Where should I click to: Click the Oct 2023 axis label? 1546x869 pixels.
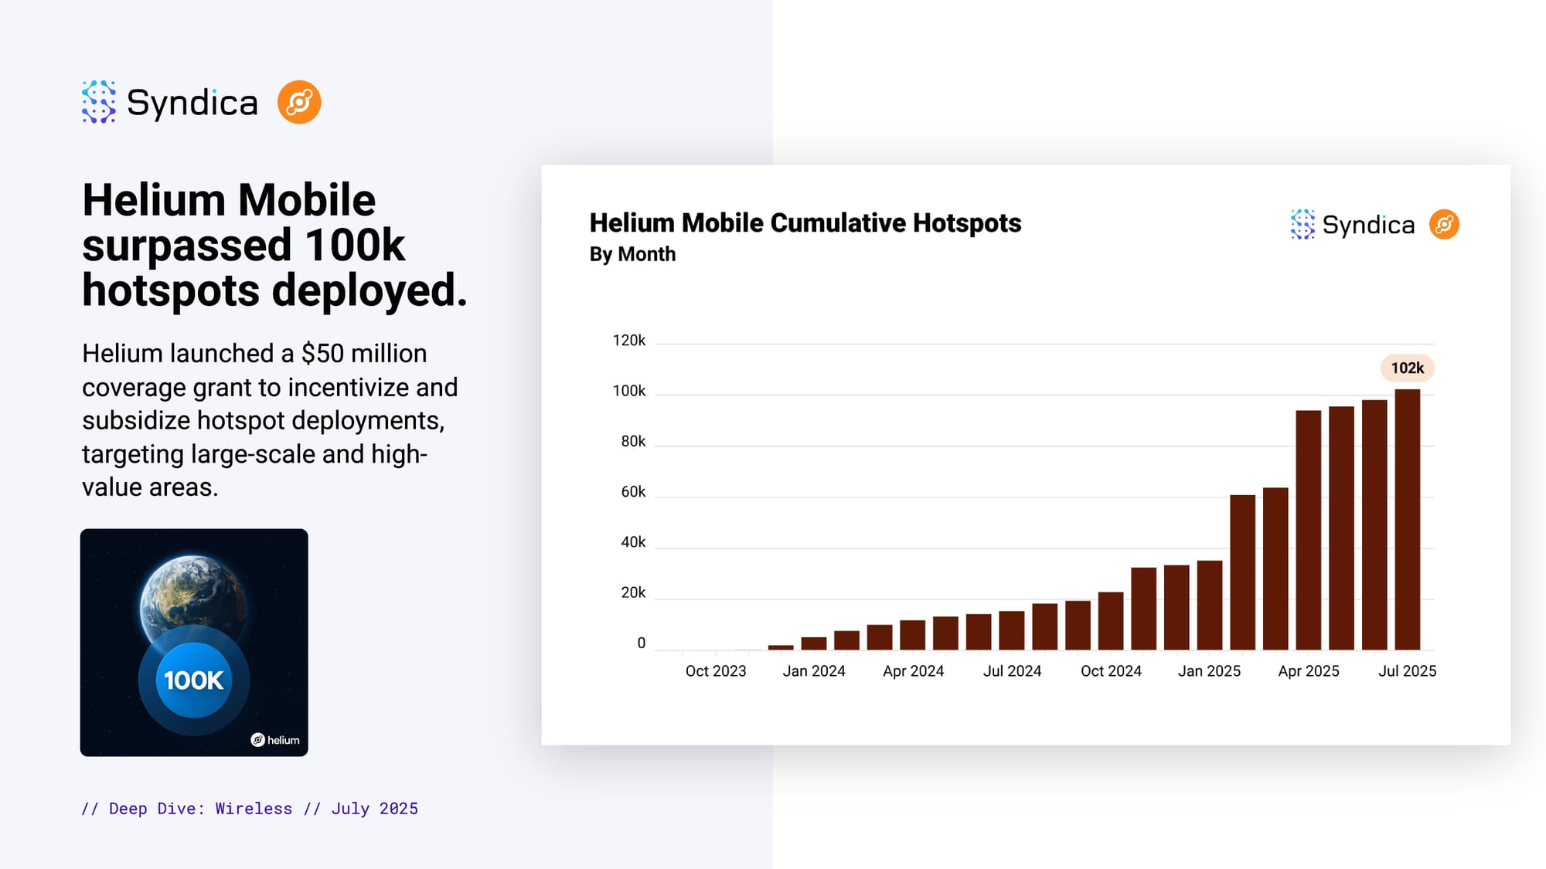click(x=716, y=671)
